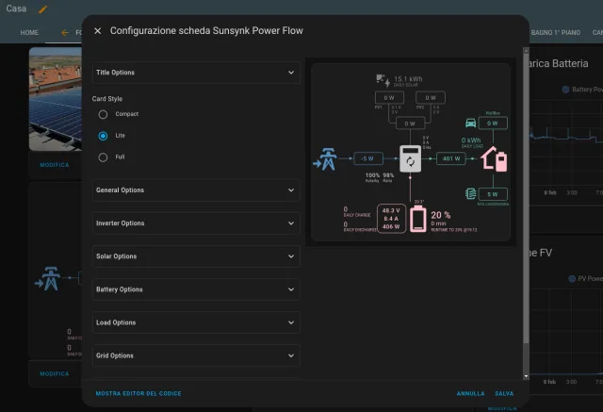Click the 401 W load power value
This screenshot has height=412, width=603.
(451, 158)
